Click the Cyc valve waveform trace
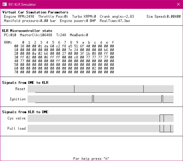Image resolution: width=183 pixels, height=161 pixels. pos(101,118)
